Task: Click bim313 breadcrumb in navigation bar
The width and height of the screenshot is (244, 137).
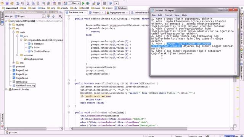Action: pyautogui.click(x=84, y=8)
